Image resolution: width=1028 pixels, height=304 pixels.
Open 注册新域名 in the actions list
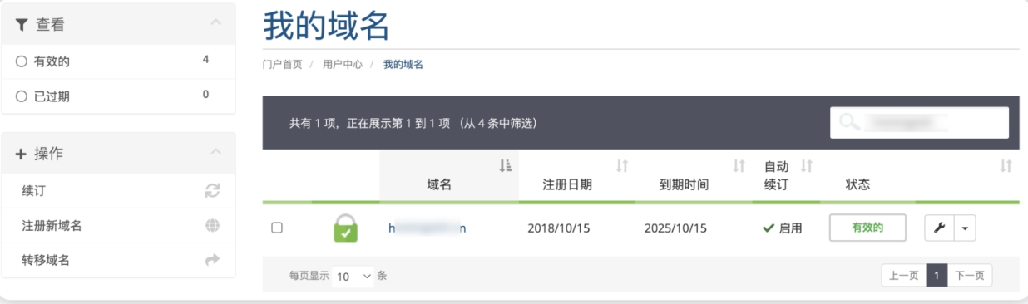pos(119,226)
